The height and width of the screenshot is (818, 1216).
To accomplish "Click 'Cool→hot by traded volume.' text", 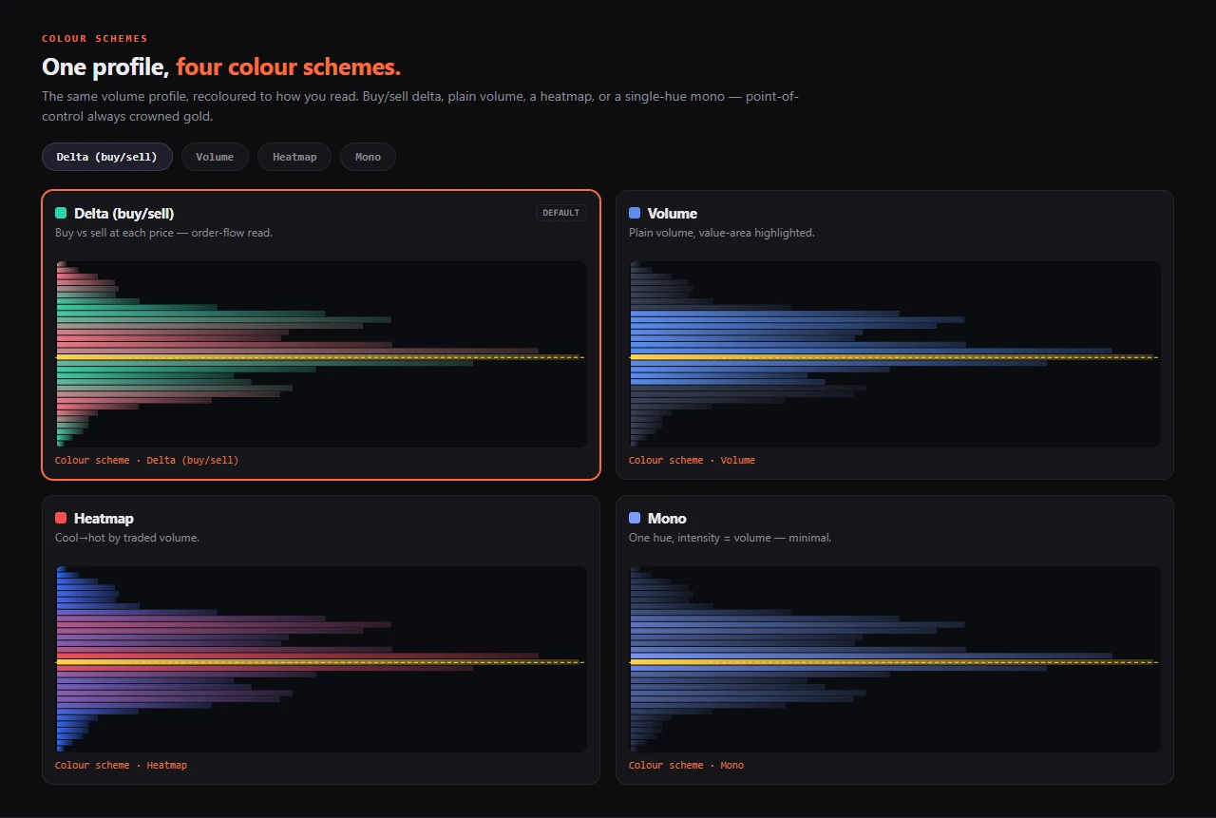I will click(x=127, y=538).
